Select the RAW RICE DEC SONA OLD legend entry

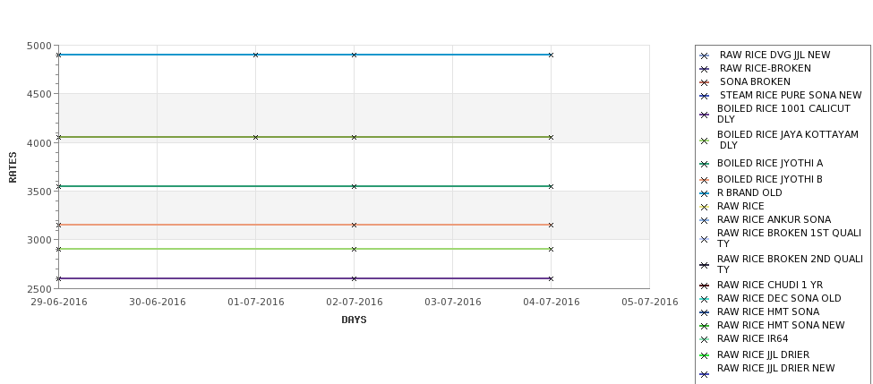[779, 298]
